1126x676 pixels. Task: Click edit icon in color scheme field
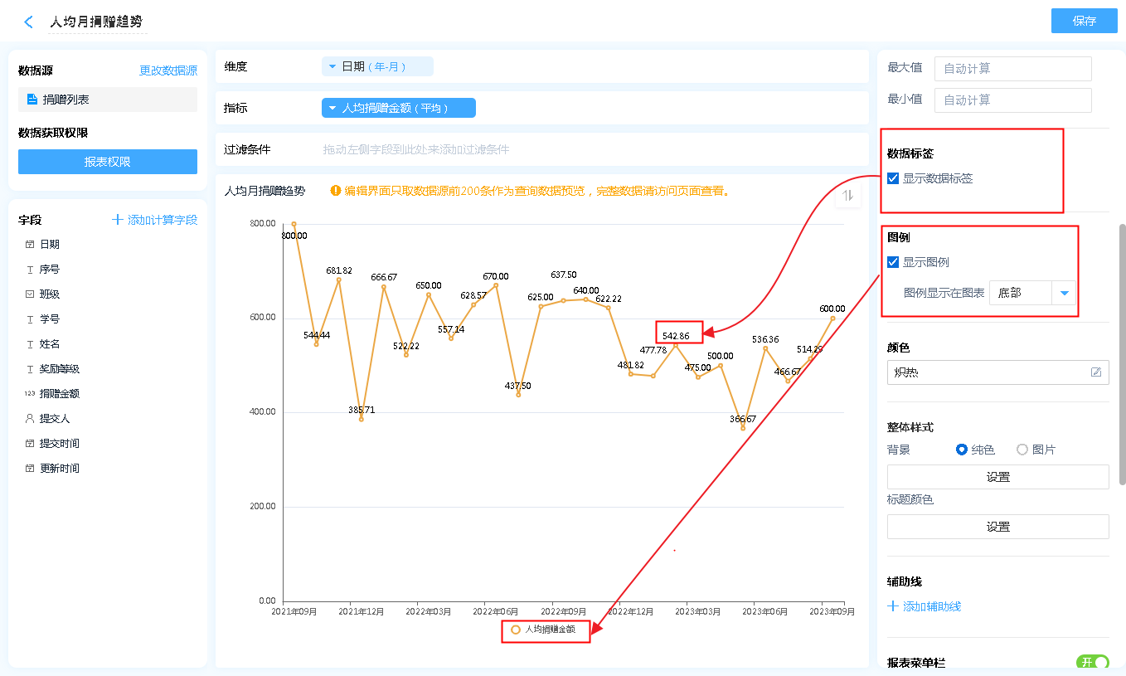click(1095, 372)
